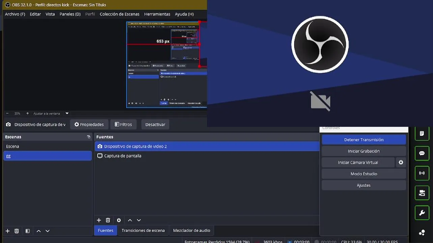Select Captura de pantalla source

pos(207,156)
